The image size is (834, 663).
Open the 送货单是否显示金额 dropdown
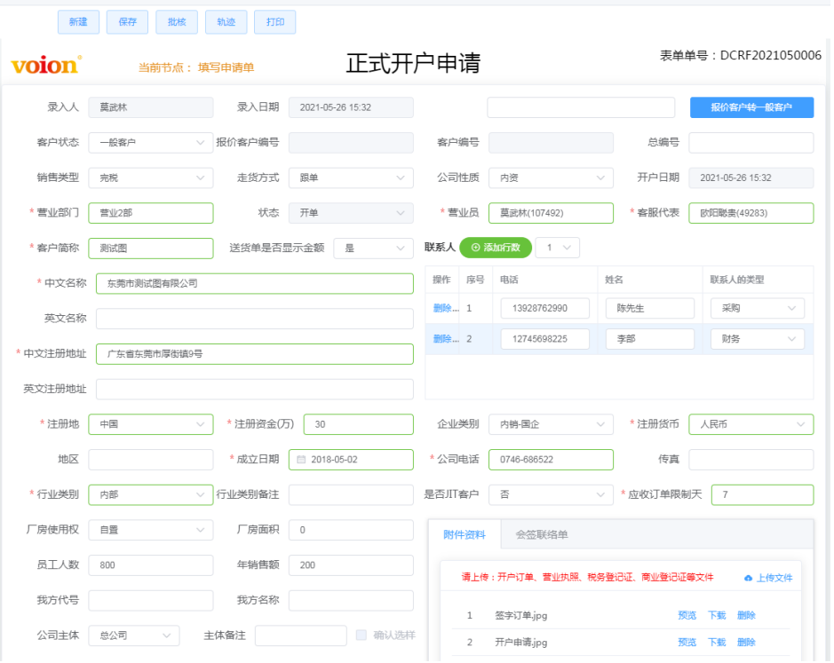[x=373, y=249]
